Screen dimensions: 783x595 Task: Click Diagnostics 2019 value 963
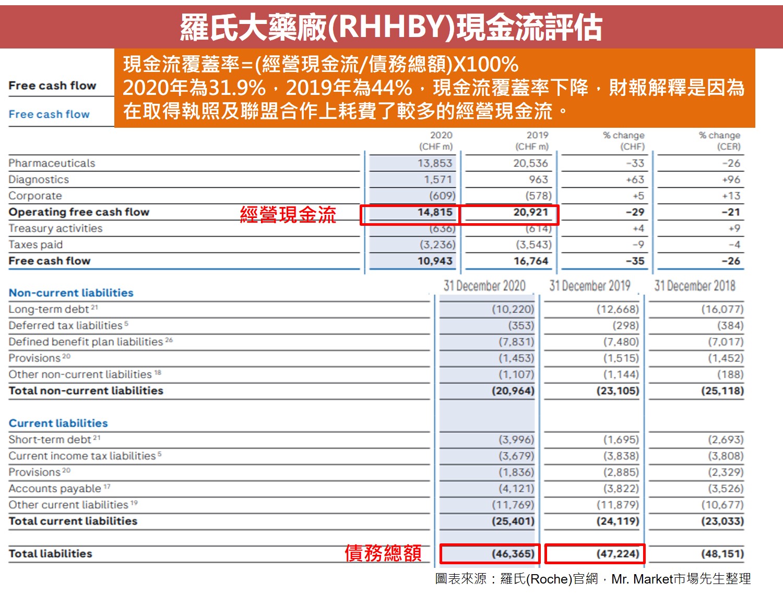pyautogui.click(x=539, y=179)
